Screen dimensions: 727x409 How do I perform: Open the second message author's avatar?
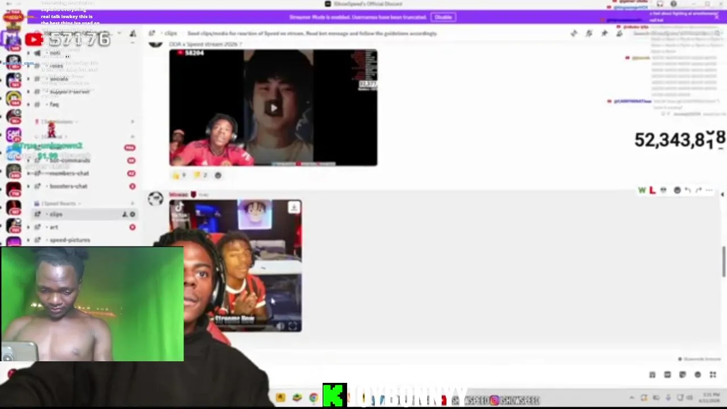(156, 198)
